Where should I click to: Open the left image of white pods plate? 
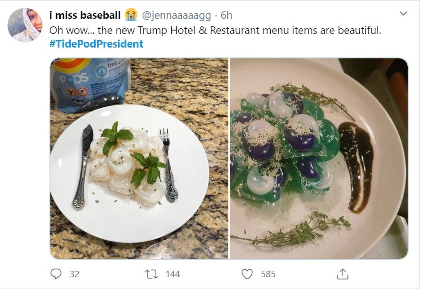coord(139,159)
